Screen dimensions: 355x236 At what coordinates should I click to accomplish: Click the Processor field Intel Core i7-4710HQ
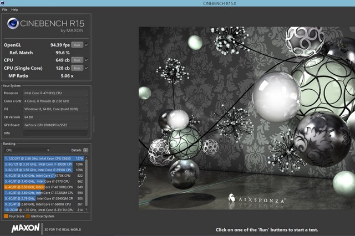tap(55, 93)
